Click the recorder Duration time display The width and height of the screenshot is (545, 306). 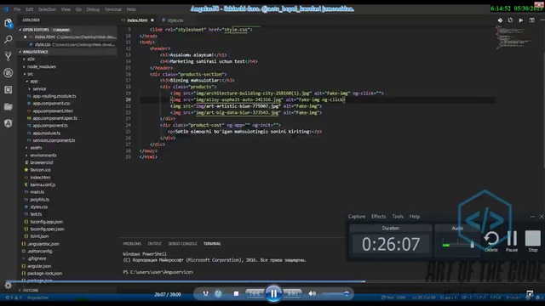click(x=391, y=244)
